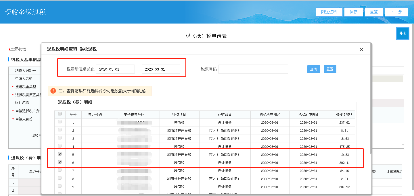Screen dimensions: 414x196
Task: Click the blue 重置 button next to 查询
Action: [330, 69]
